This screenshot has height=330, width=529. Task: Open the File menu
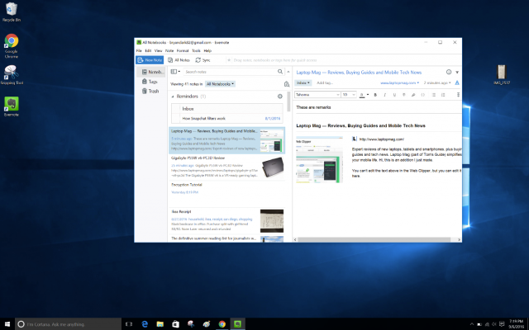(139, 50)
